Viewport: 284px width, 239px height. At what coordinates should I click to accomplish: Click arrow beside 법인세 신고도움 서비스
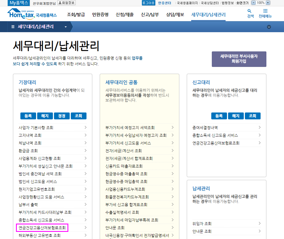click(x=85, y=181)
